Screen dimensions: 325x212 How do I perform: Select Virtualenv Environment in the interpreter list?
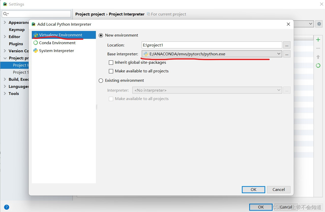64,35
